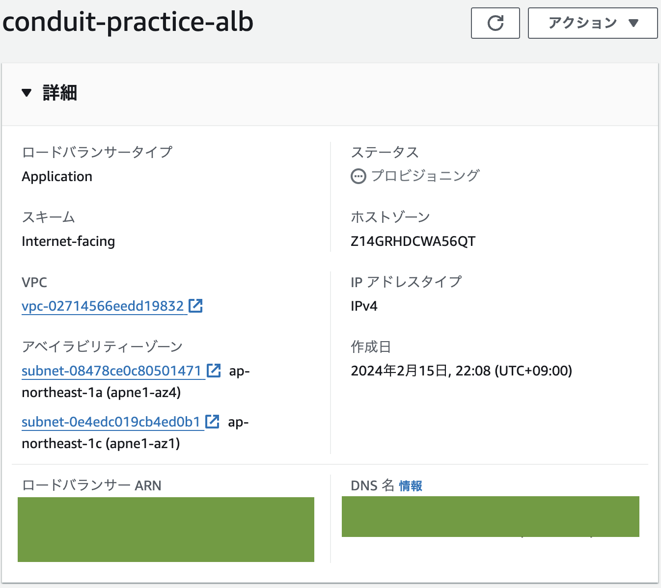
Task: Click the 詳細 section title
Action: 60,92
